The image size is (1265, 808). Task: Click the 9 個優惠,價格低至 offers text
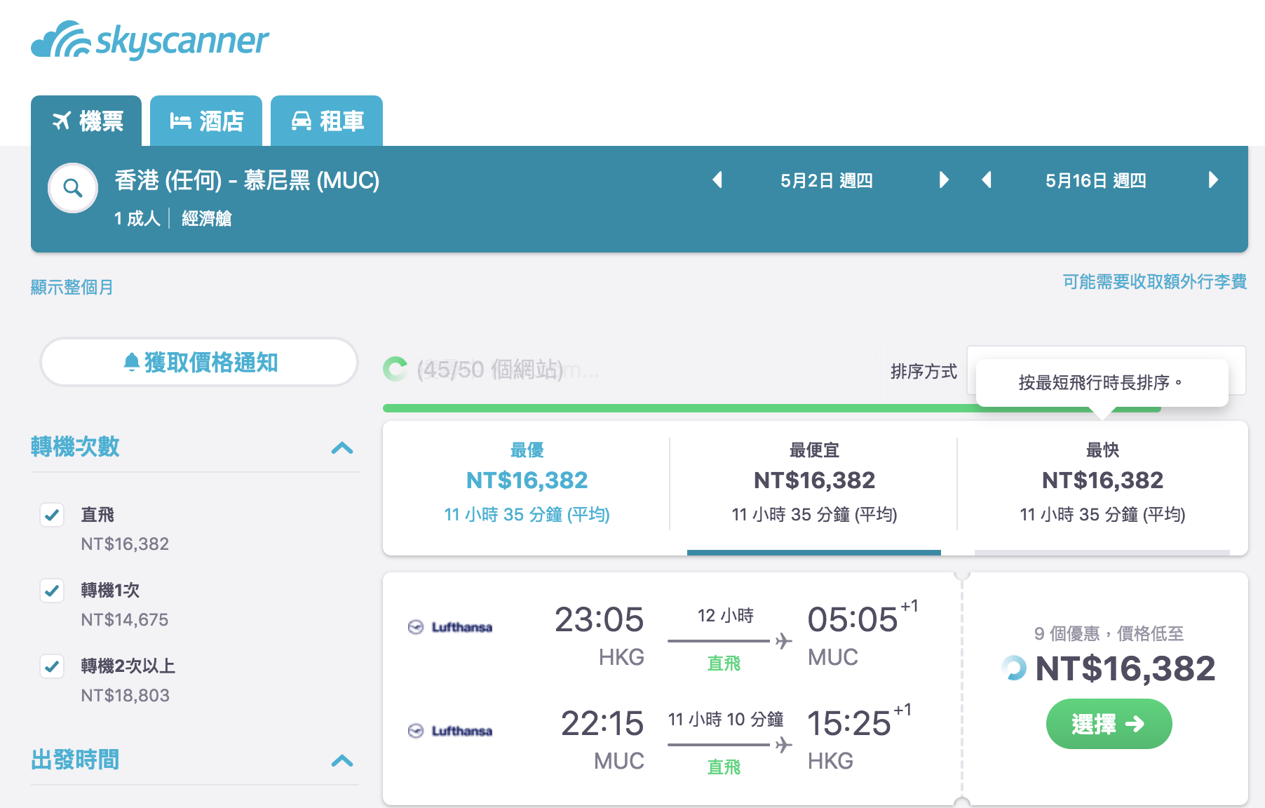point(1109,634)
